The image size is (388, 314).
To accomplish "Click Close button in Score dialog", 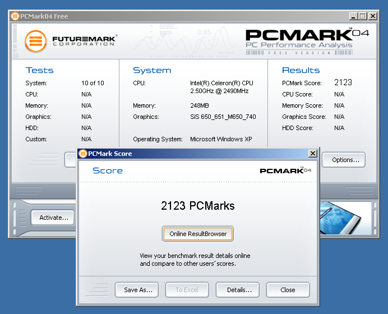I will coord(288,290).
